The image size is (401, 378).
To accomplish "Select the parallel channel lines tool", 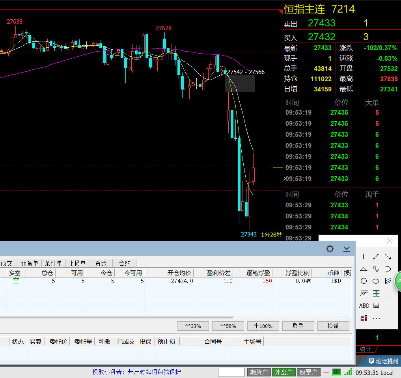I will (x=388, y=281).
